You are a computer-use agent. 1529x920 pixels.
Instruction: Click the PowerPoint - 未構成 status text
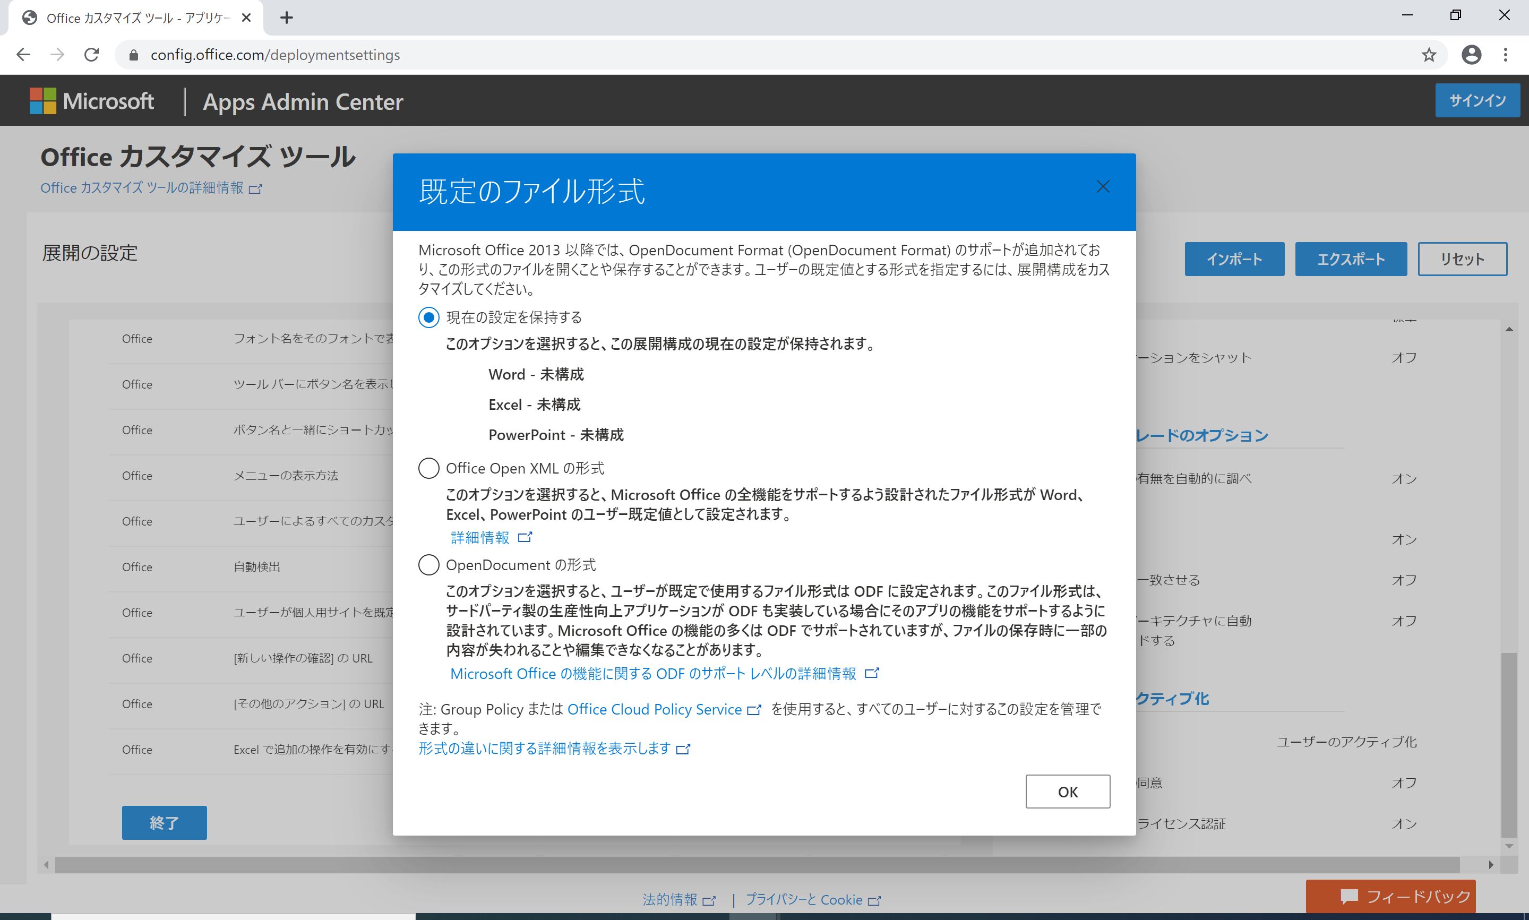coord(556,435)
